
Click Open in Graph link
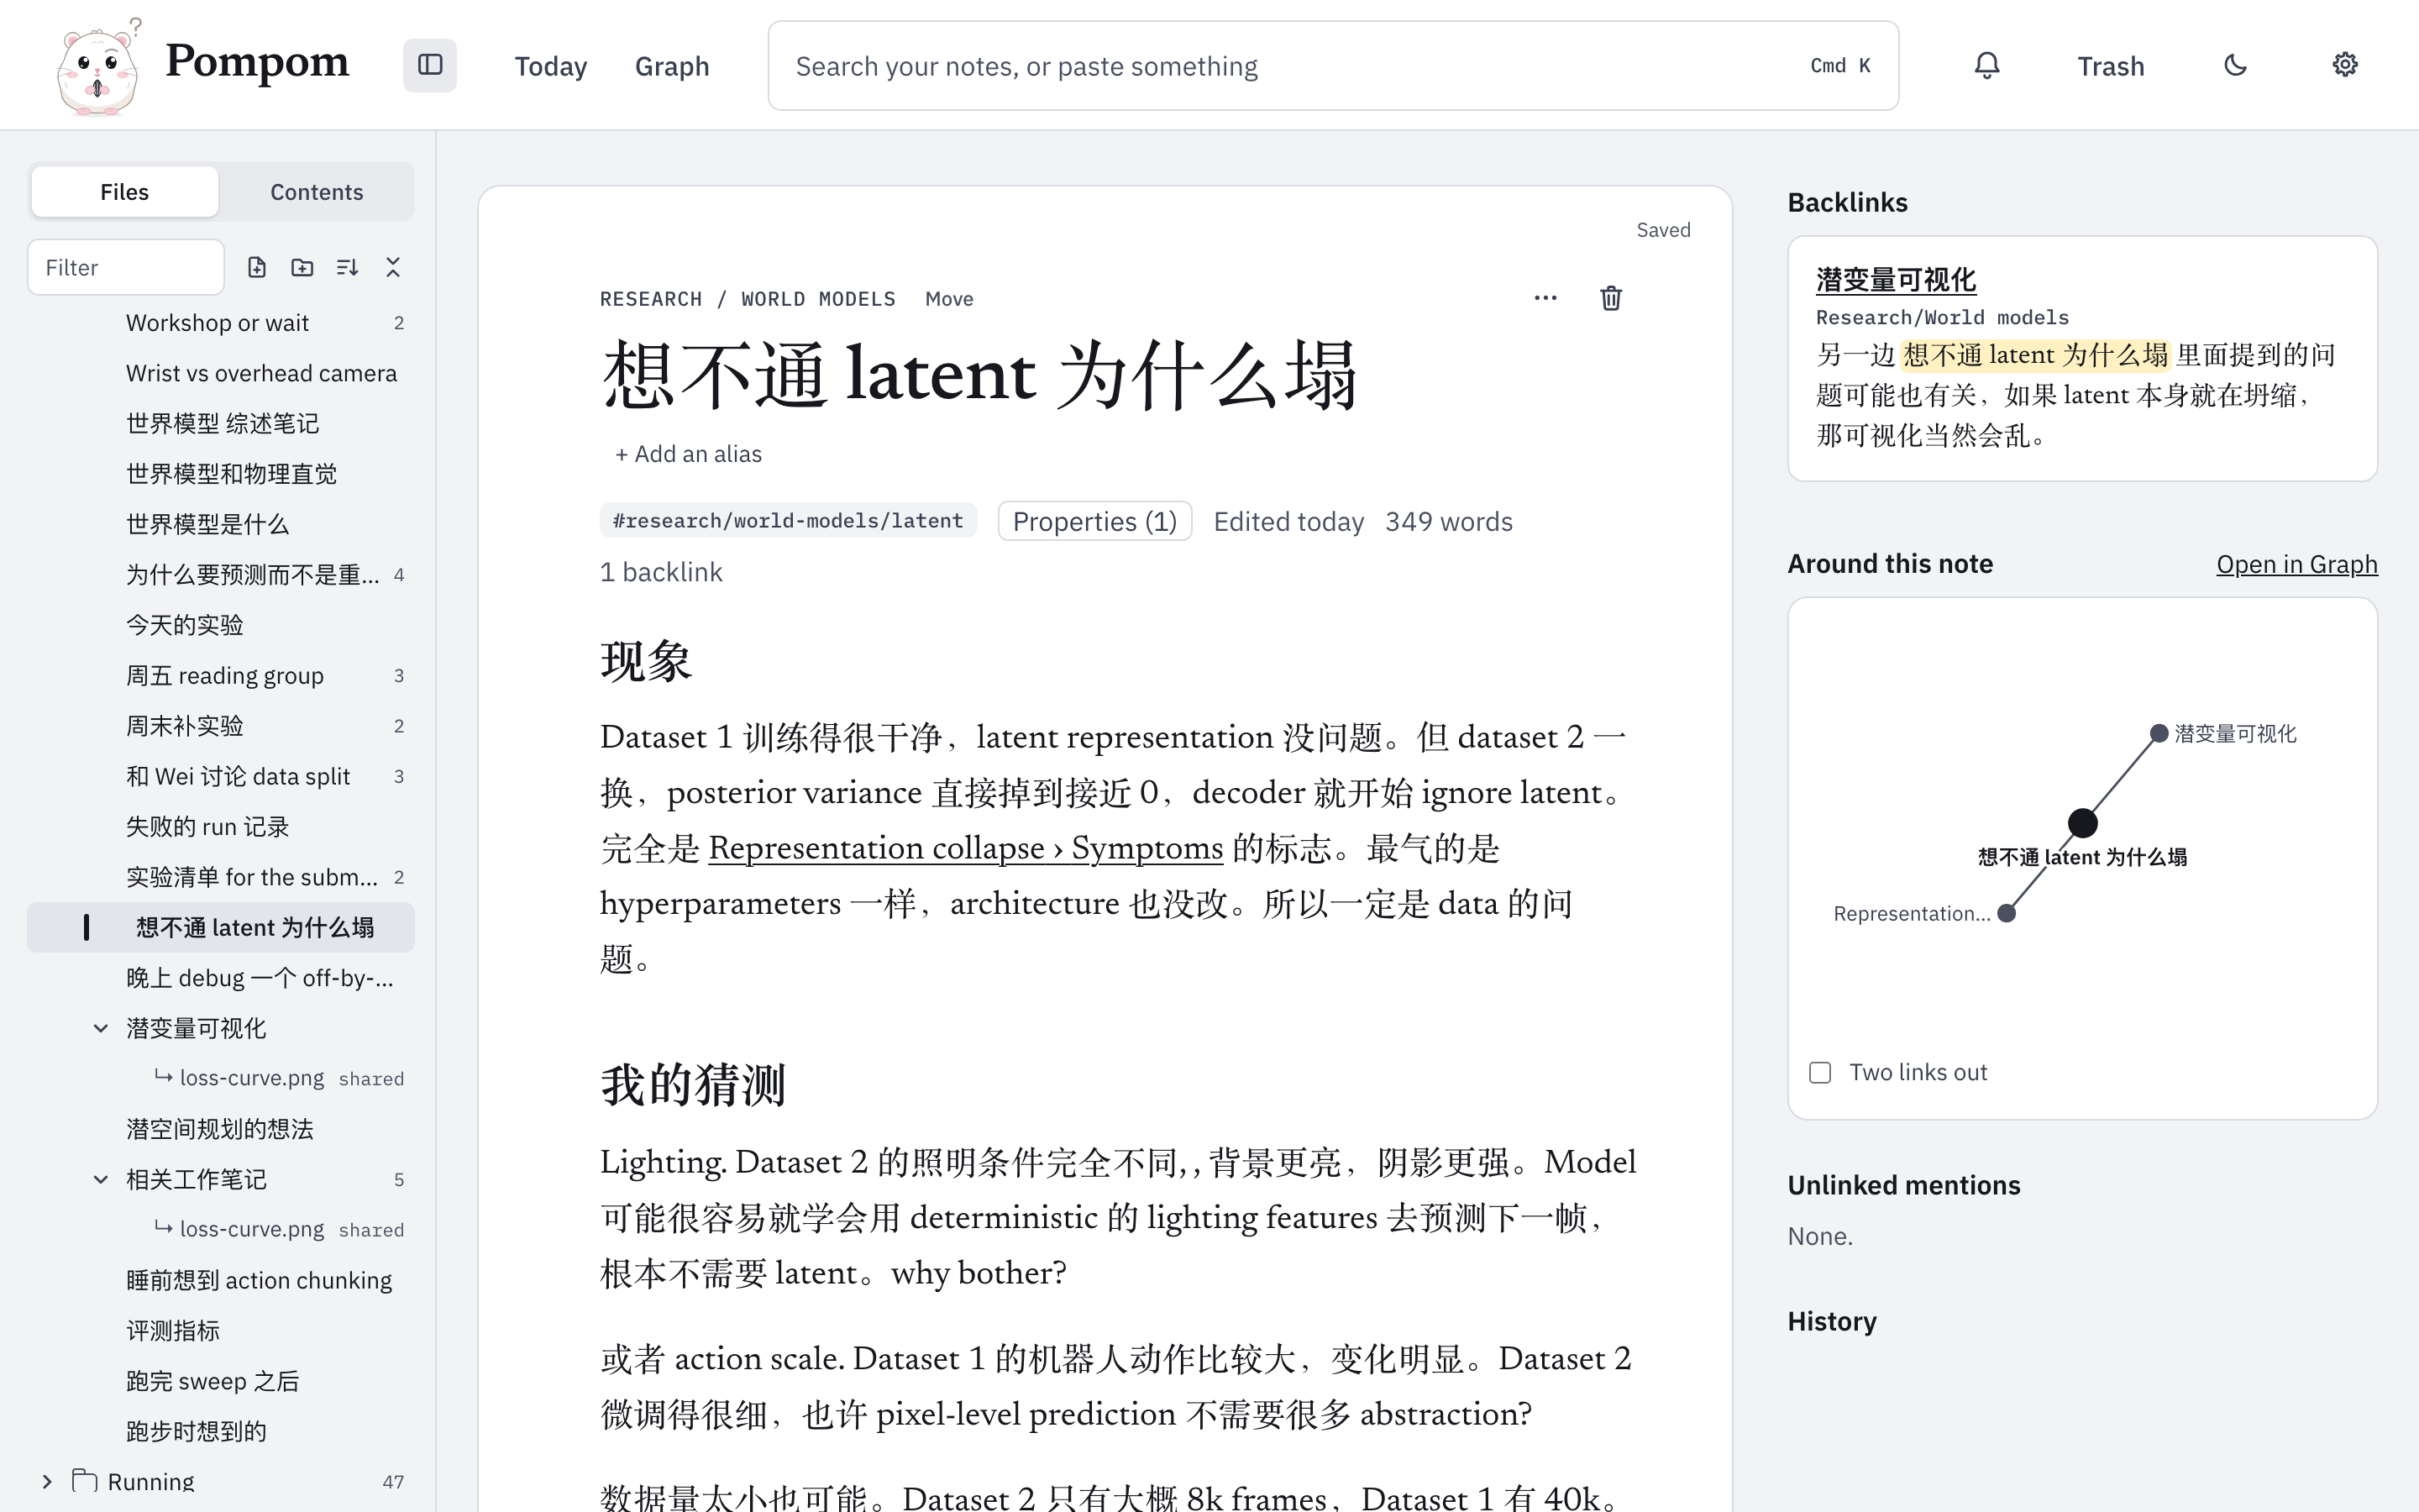(2296, 564)
